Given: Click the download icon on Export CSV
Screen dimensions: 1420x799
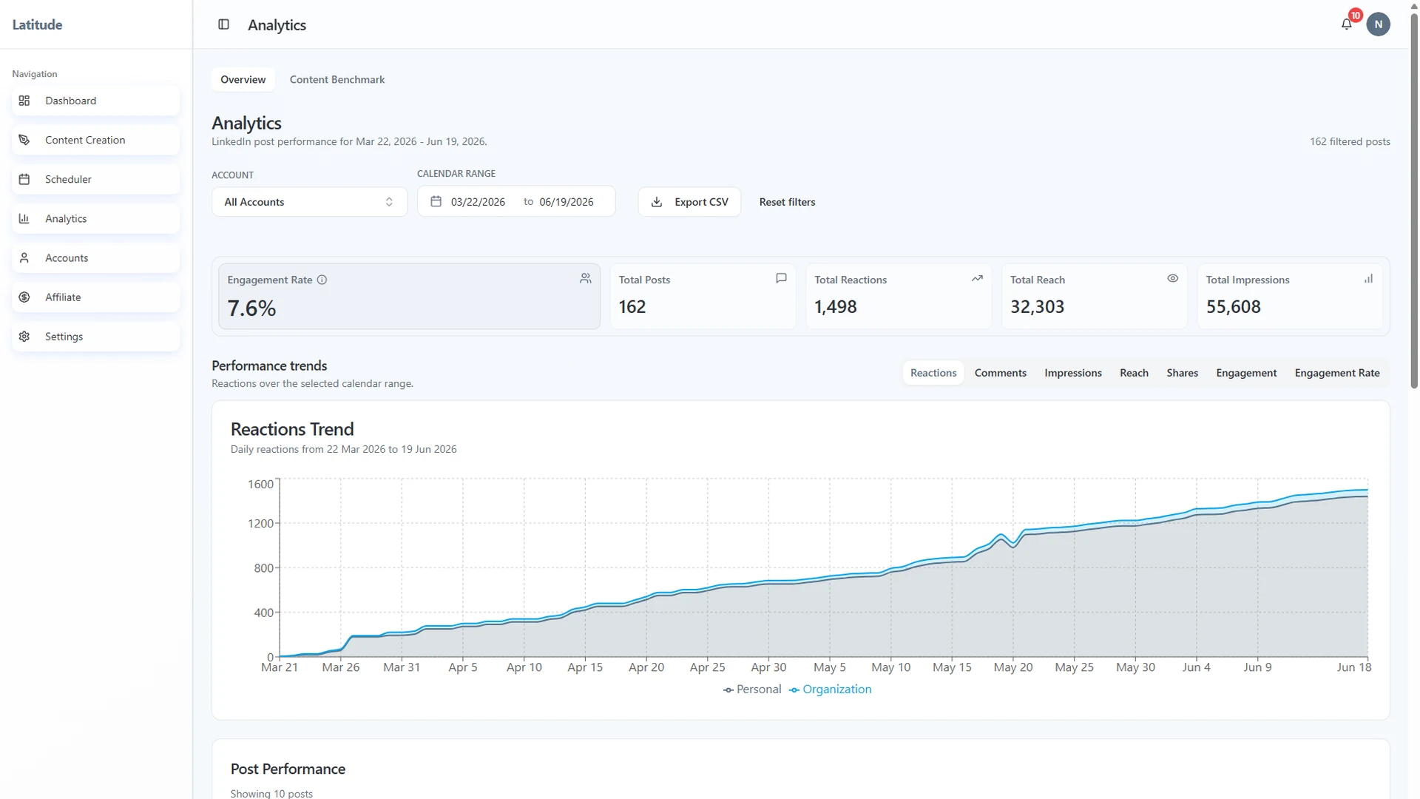Looking at the screenshot, I should pyautogui.click(x=656, y=201).
